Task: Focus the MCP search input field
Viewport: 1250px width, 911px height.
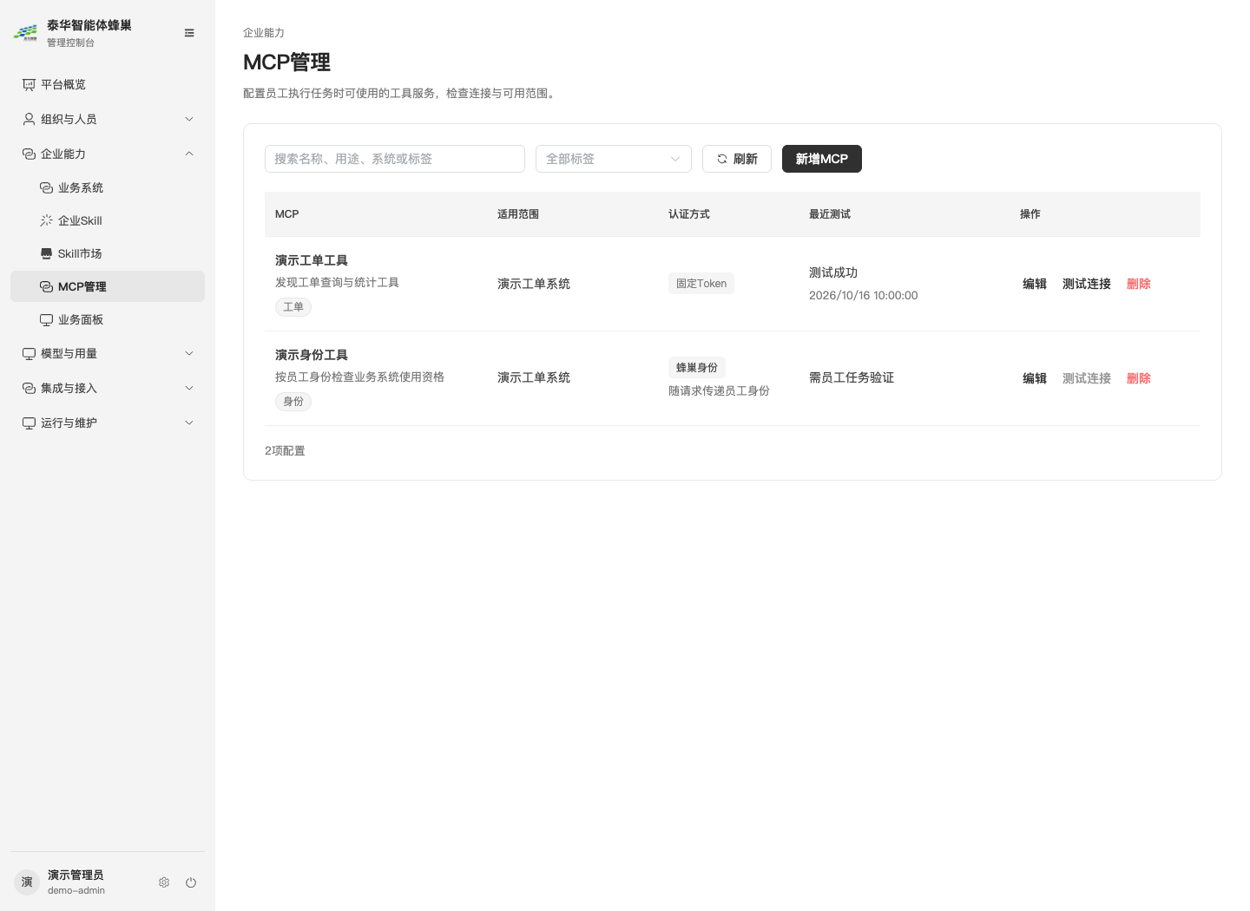Action: click(395, 159)
